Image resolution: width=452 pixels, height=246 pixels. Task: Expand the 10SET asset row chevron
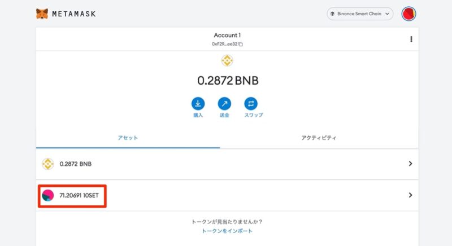[x=410, y=195]
